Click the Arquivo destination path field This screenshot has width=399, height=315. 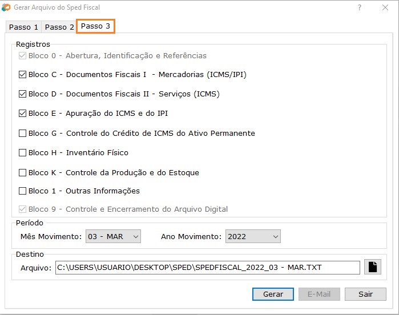coord(207,267)
